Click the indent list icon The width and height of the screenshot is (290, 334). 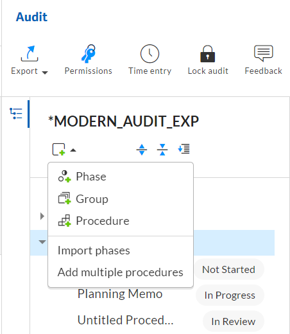tap(183, 149)
